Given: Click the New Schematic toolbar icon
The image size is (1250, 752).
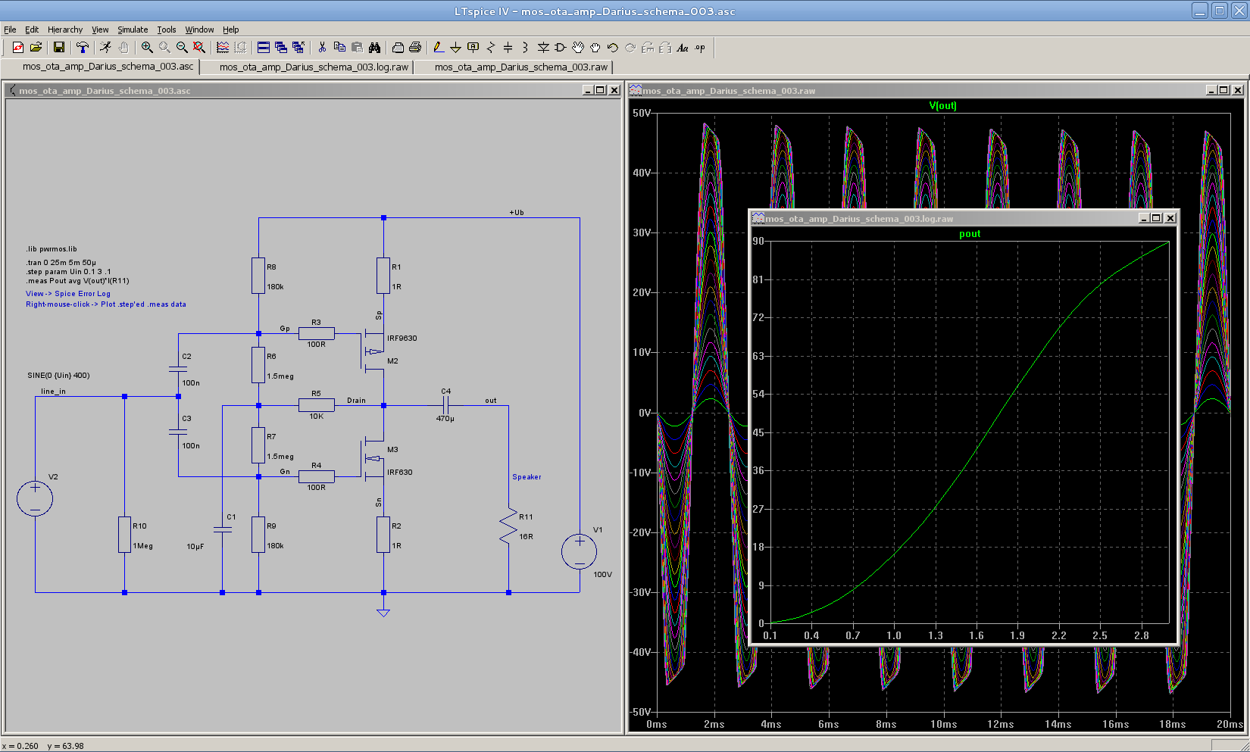Looking at the screenshot, I should click(x=18, y=48).
